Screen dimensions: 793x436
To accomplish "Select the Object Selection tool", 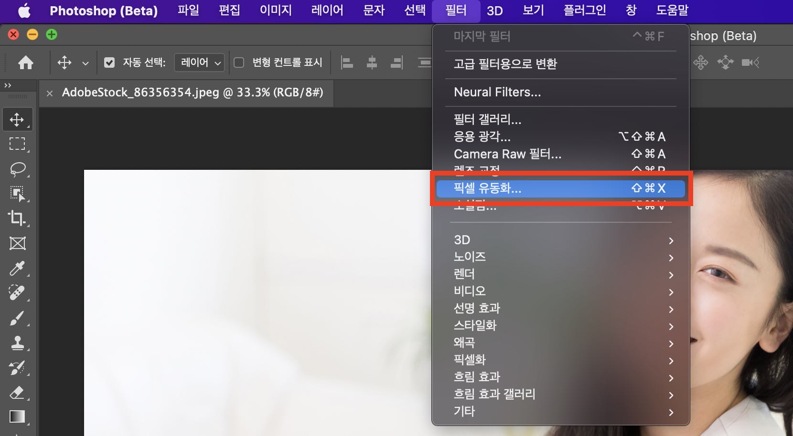I will click(18, 194).
